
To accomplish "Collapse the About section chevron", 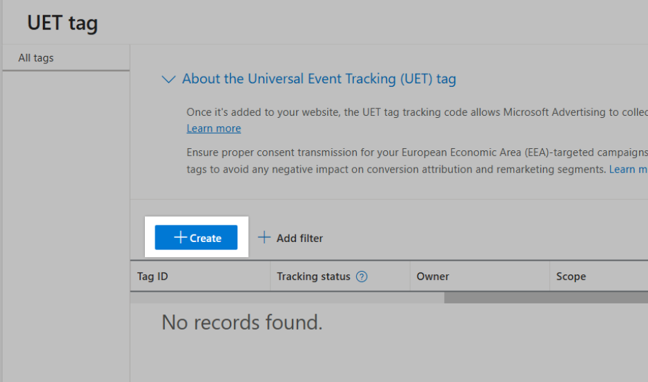I will pyautogui.click(x=168, y=79).
